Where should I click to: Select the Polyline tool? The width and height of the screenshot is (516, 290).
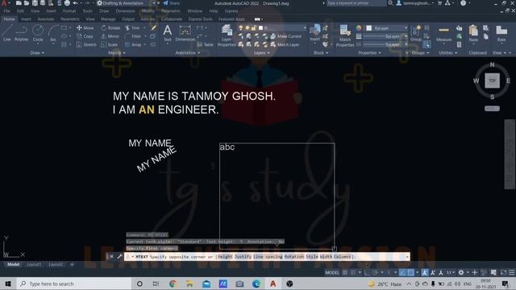tap(21, 33)
